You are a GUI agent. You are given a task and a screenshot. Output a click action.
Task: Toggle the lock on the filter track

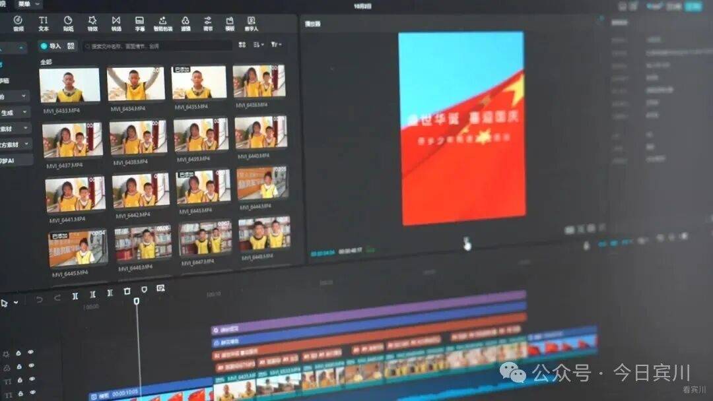[x=18, y=367]
